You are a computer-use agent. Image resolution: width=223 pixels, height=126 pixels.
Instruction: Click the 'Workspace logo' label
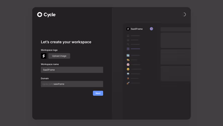pos(49,50)
